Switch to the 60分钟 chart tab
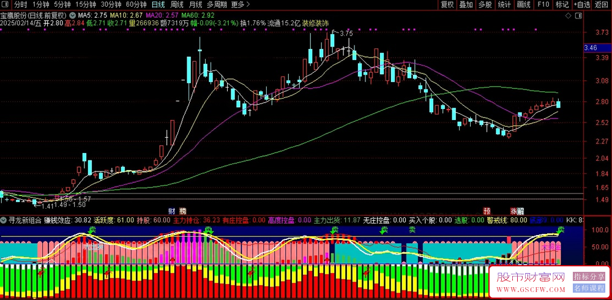Screen dimensions: 612x300 click(136, 4)
